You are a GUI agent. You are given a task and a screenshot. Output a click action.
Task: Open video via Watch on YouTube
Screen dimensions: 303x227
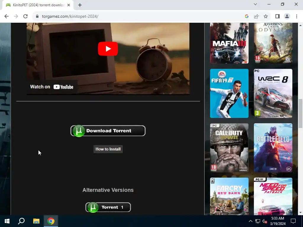click(52, 87)
